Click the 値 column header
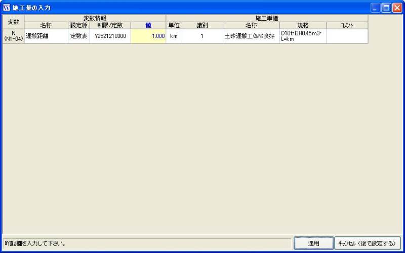This screenshot has width=405, height=253. coord(148,25)
